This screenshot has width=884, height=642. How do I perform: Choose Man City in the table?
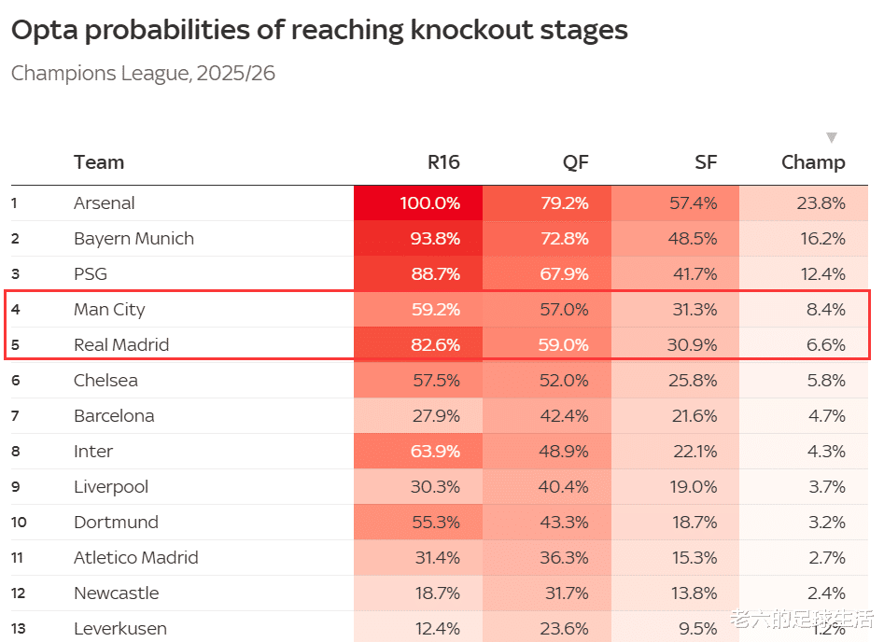(109, 310)
